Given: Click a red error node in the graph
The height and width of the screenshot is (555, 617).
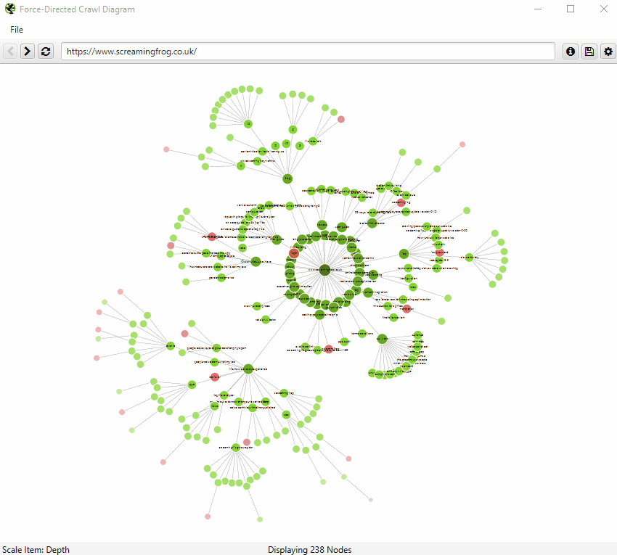Looking at the screenshot, I should tap(293, 253).
